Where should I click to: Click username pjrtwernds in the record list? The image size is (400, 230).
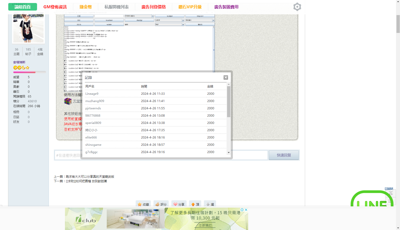coord(93,108)
